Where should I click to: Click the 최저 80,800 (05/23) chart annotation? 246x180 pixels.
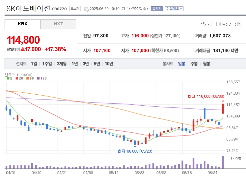[135, 151]
